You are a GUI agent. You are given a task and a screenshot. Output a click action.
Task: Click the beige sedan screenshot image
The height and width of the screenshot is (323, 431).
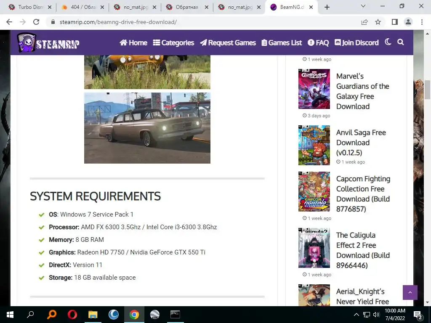[x=147, y=128]
